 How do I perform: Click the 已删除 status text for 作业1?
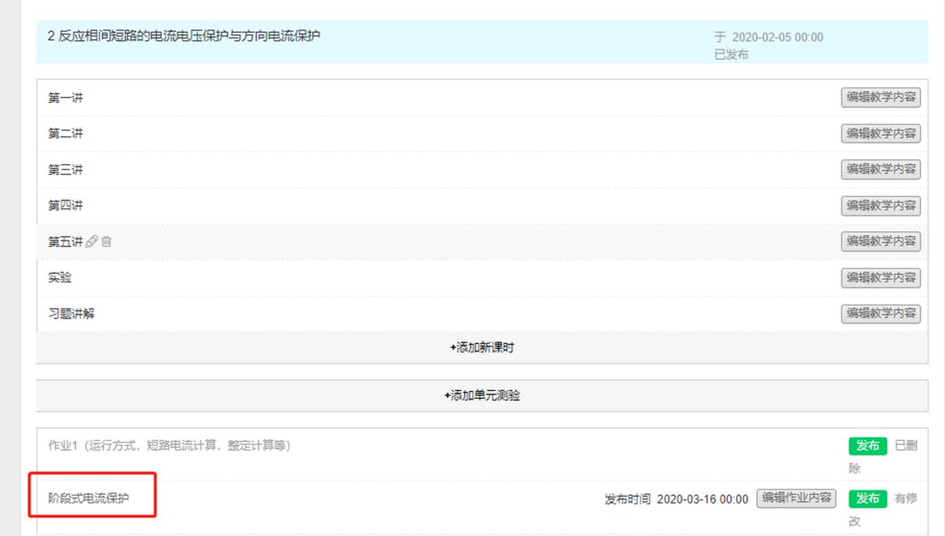[x=883, y=457]
